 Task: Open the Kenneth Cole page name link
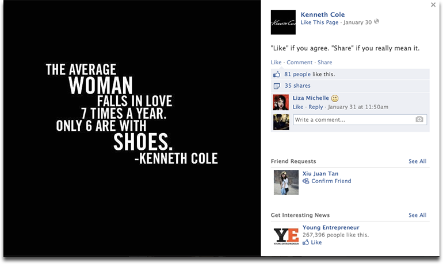click(x=323, y=14)
